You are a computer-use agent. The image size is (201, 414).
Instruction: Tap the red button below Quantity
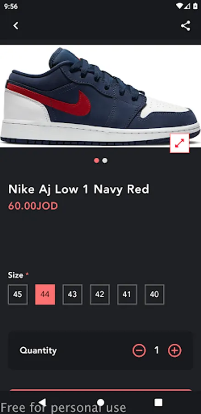pyautogui.click(x=100, y=390)
